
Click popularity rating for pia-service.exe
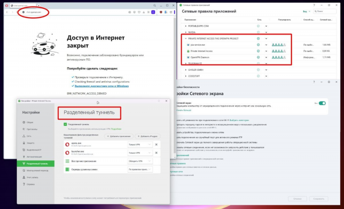pyautogui.click(x=278, y=45)
